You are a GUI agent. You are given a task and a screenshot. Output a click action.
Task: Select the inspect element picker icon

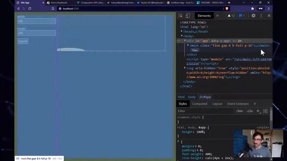[x=180, y=16]
